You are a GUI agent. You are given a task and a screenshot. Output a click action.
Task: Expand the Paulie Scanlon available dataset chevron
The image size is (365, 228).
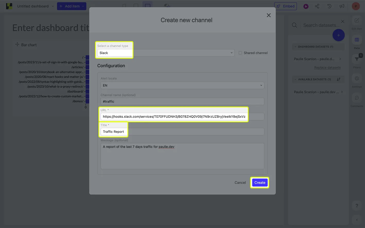pos(342,92)
